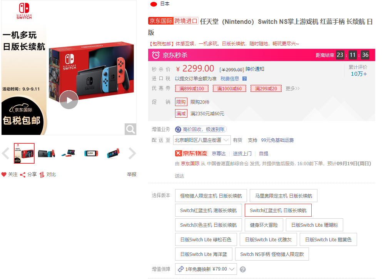Open 1年免费换新 ¥79.00 warranty dropdown

coord(206,269)
